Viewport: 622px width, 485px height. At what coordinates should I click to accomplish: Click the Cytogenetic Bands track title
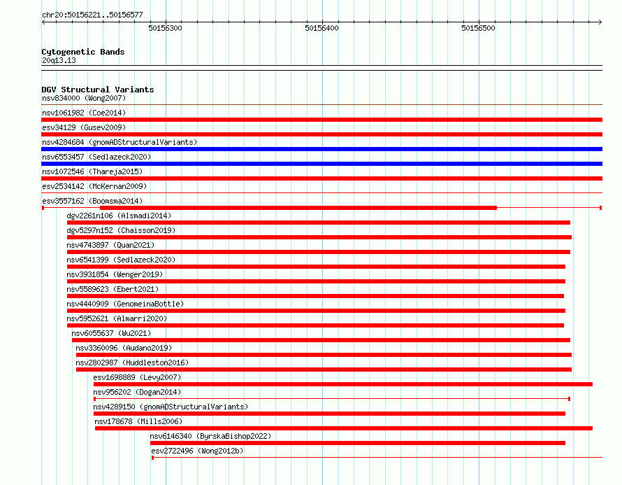[x=83, y=52]
